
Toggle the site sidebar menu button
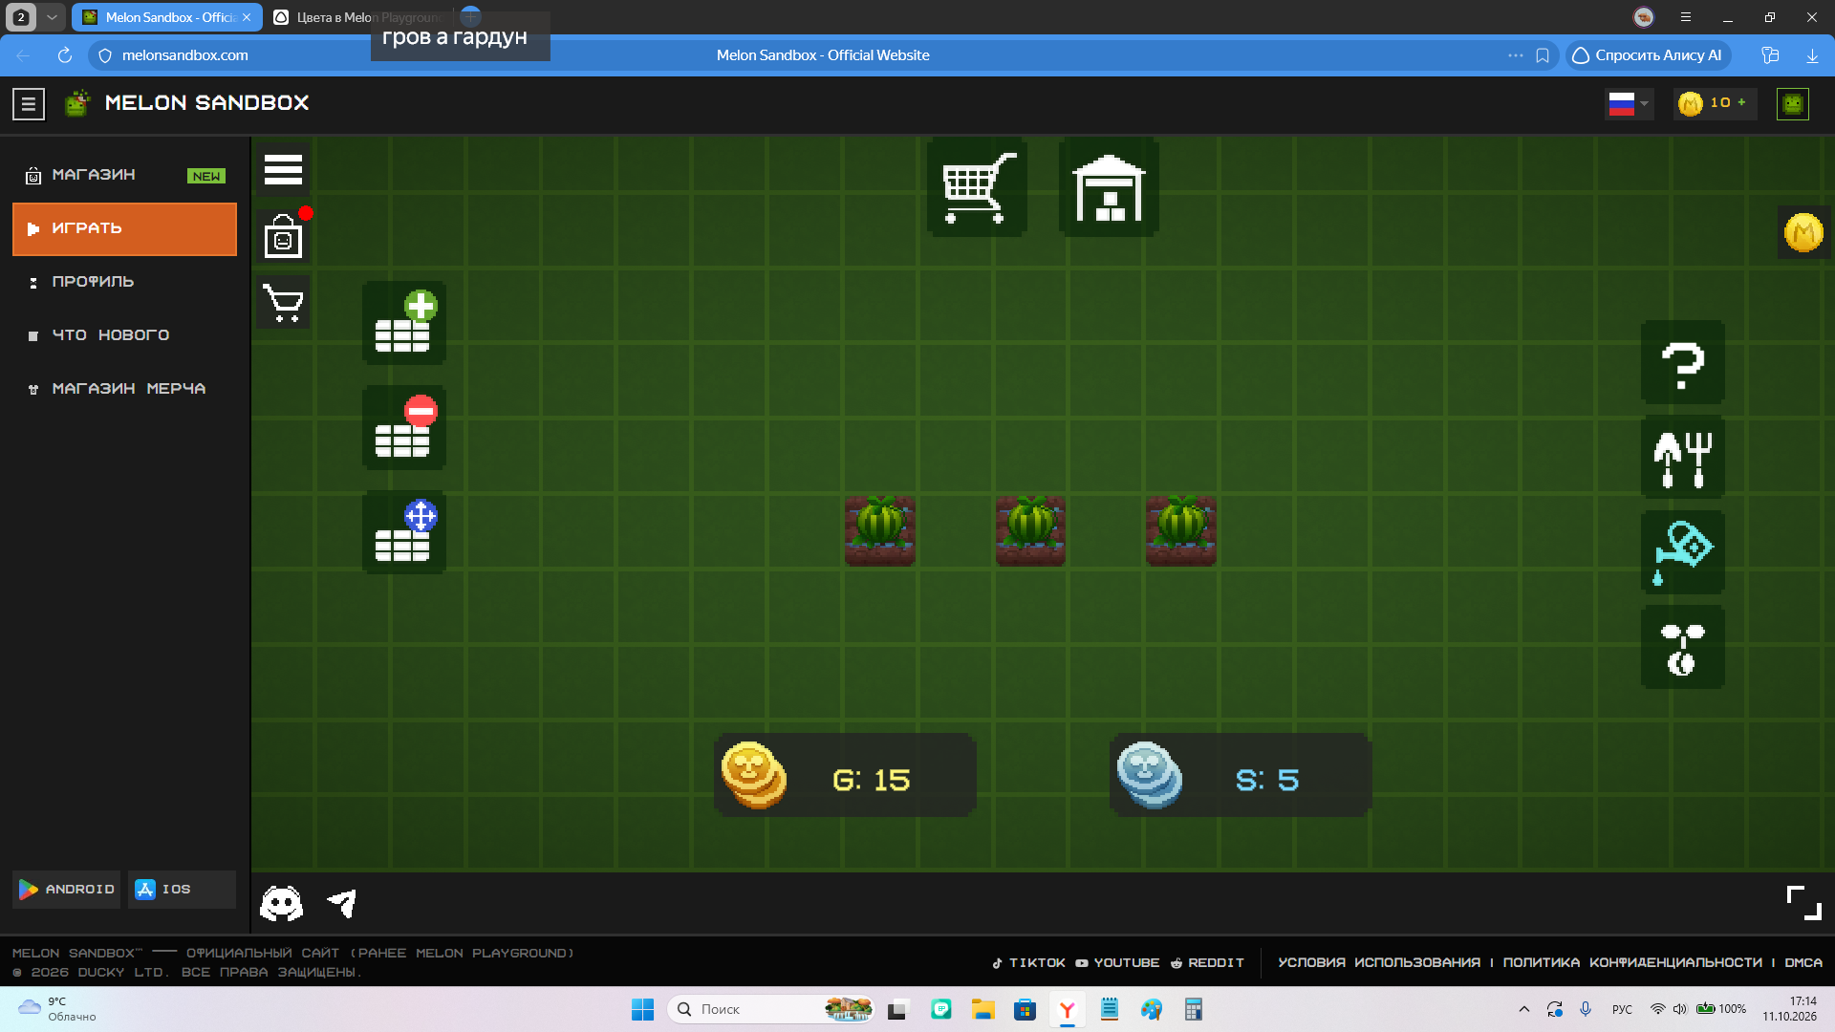(29, 103)
